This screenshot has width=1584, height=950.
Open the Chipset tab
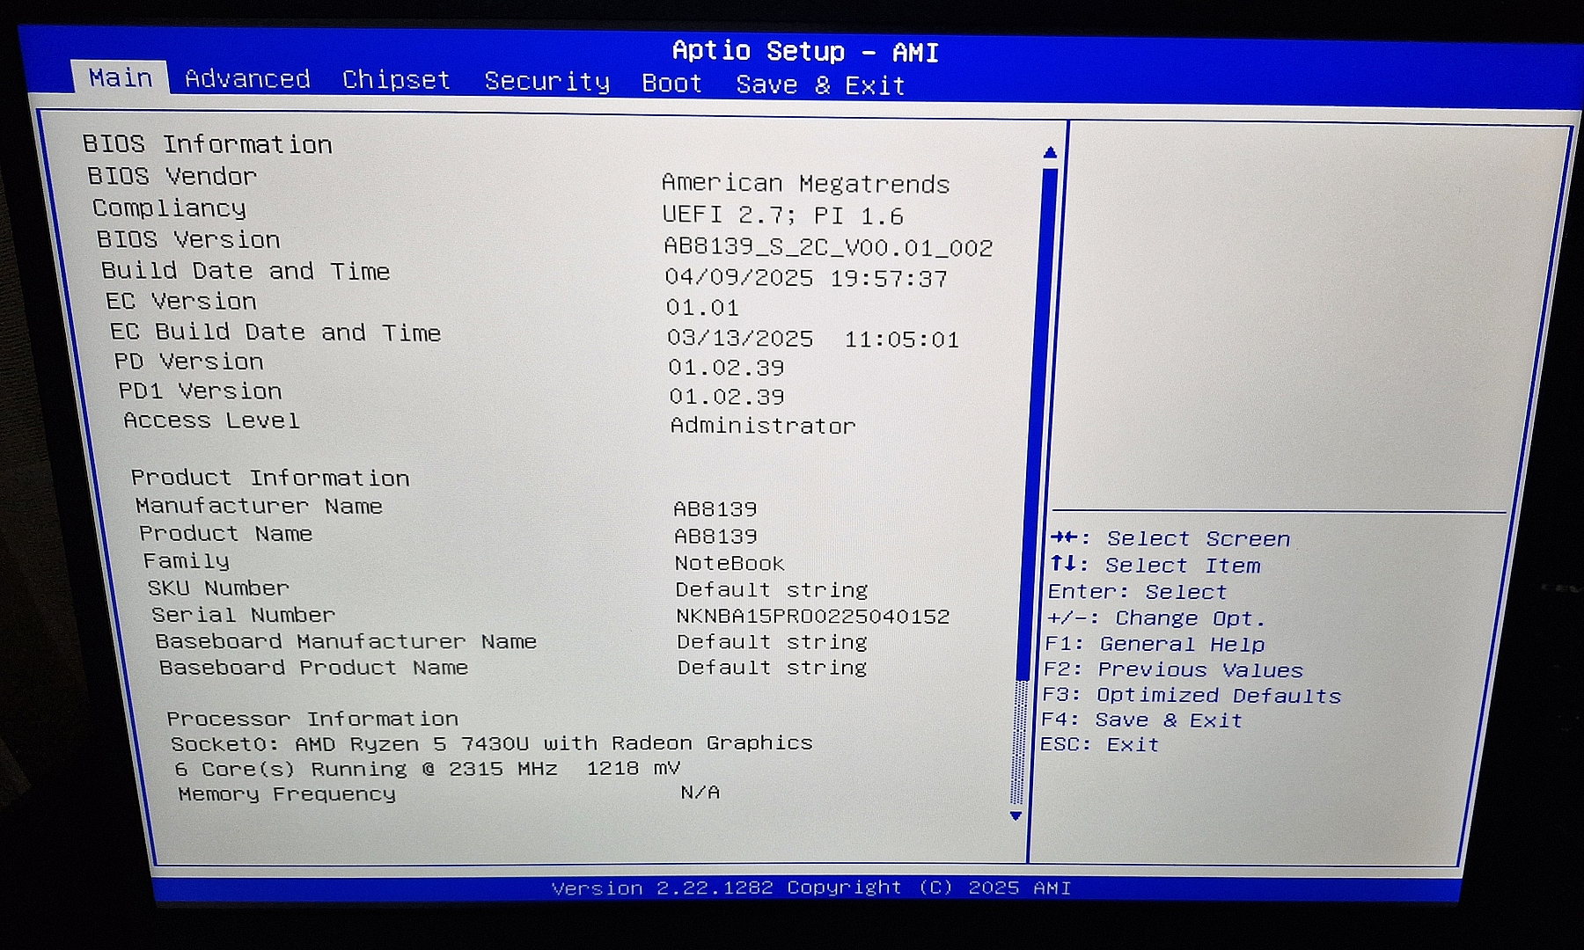click(x=396, y=80)
